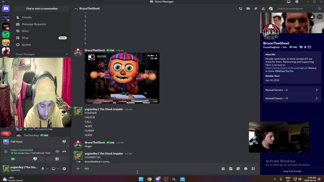The width and height of the screenshot is (324, 182).
Task: Open BruceTheGhost profile avatar in panel
Action: (x=271, y=32)
